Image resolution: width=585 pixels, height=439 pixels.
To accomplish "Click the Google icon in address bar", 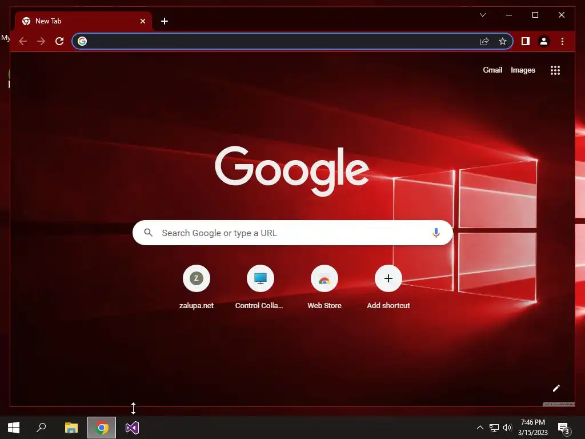I will (x=82, y=41).
